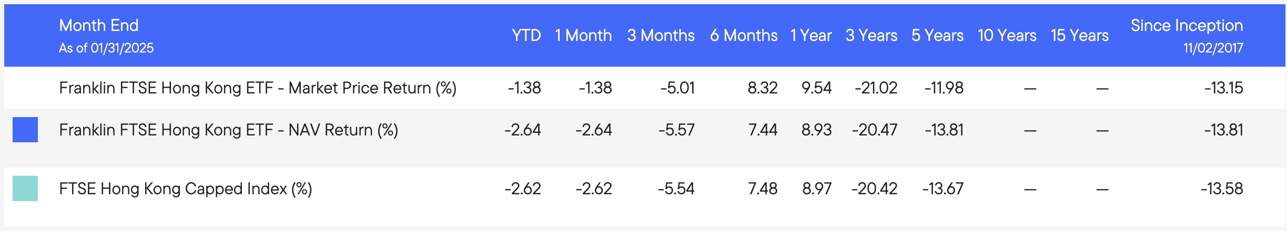Click the blue NAV Return color swatch
The width and height of the screenshot is (1287, 231).
pos(25,130)
